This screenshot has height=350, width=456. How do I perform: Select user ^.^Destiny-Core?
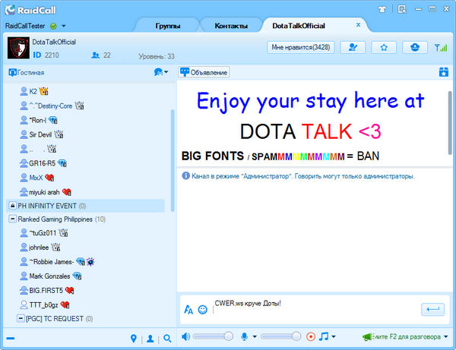coord(51,106)
